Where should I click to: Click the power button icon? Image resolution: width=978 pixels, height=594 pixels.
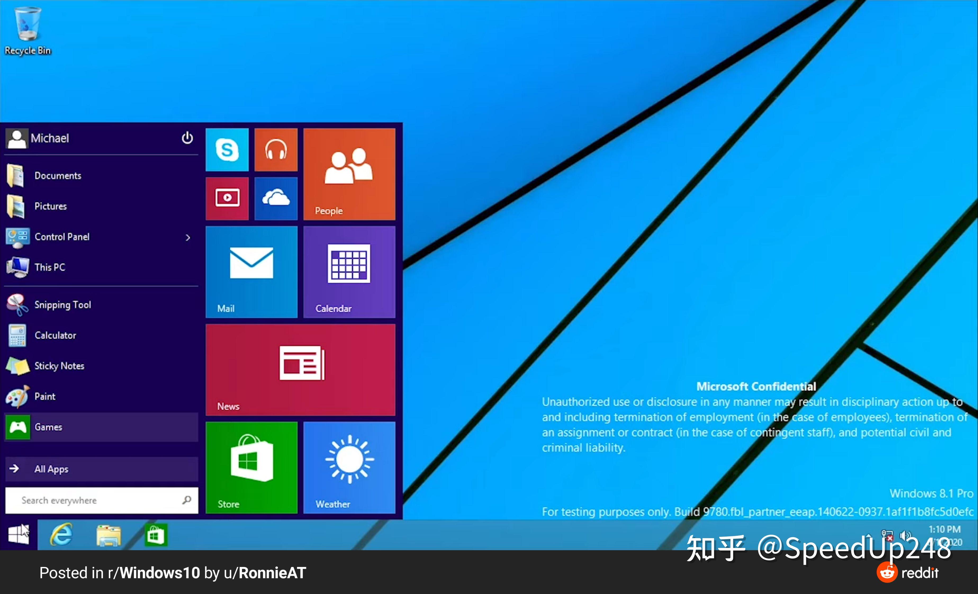tap(187, 138)
